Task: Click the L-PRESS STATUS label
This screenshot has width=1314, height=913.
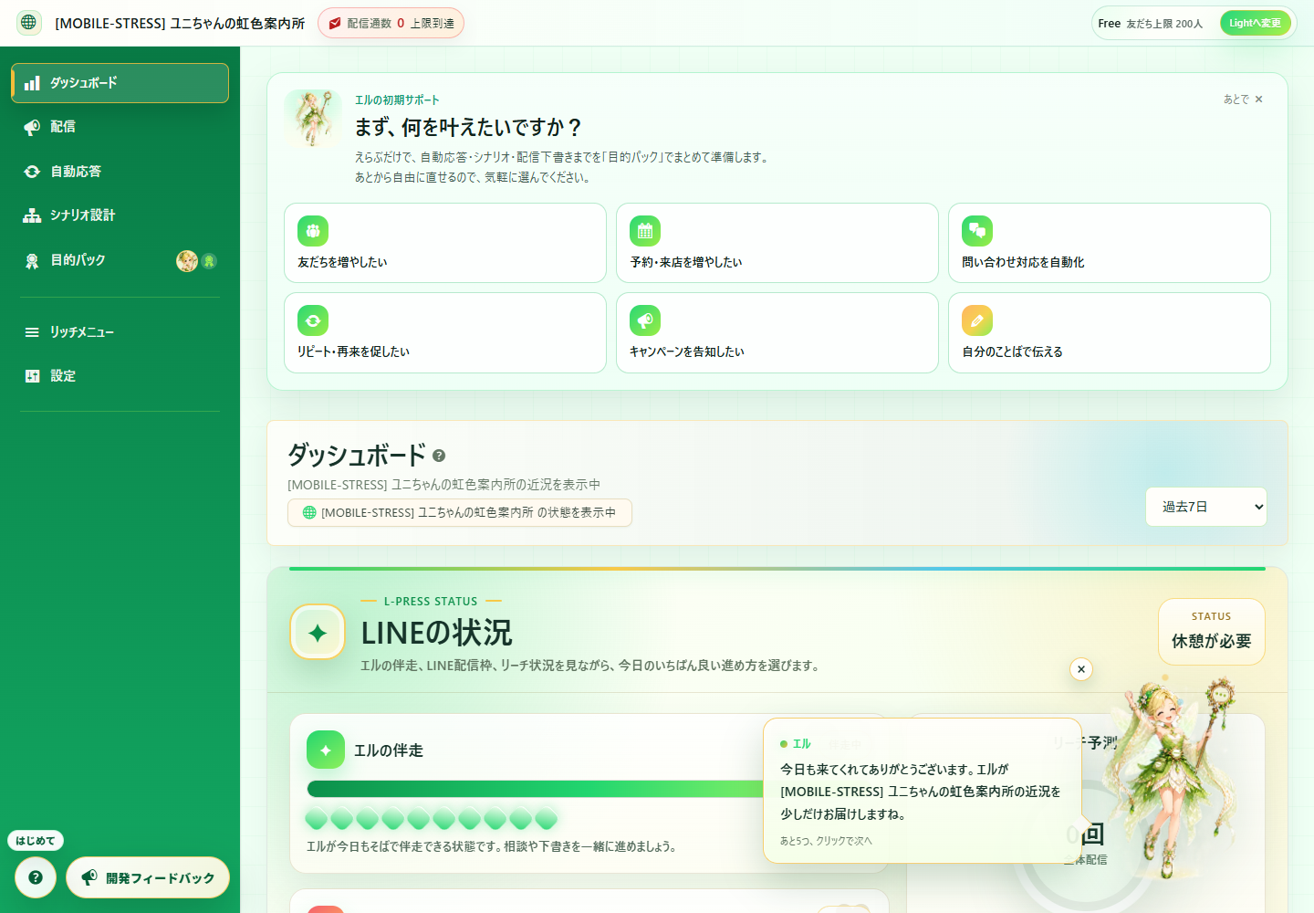Action: click(x=431, y=601)
